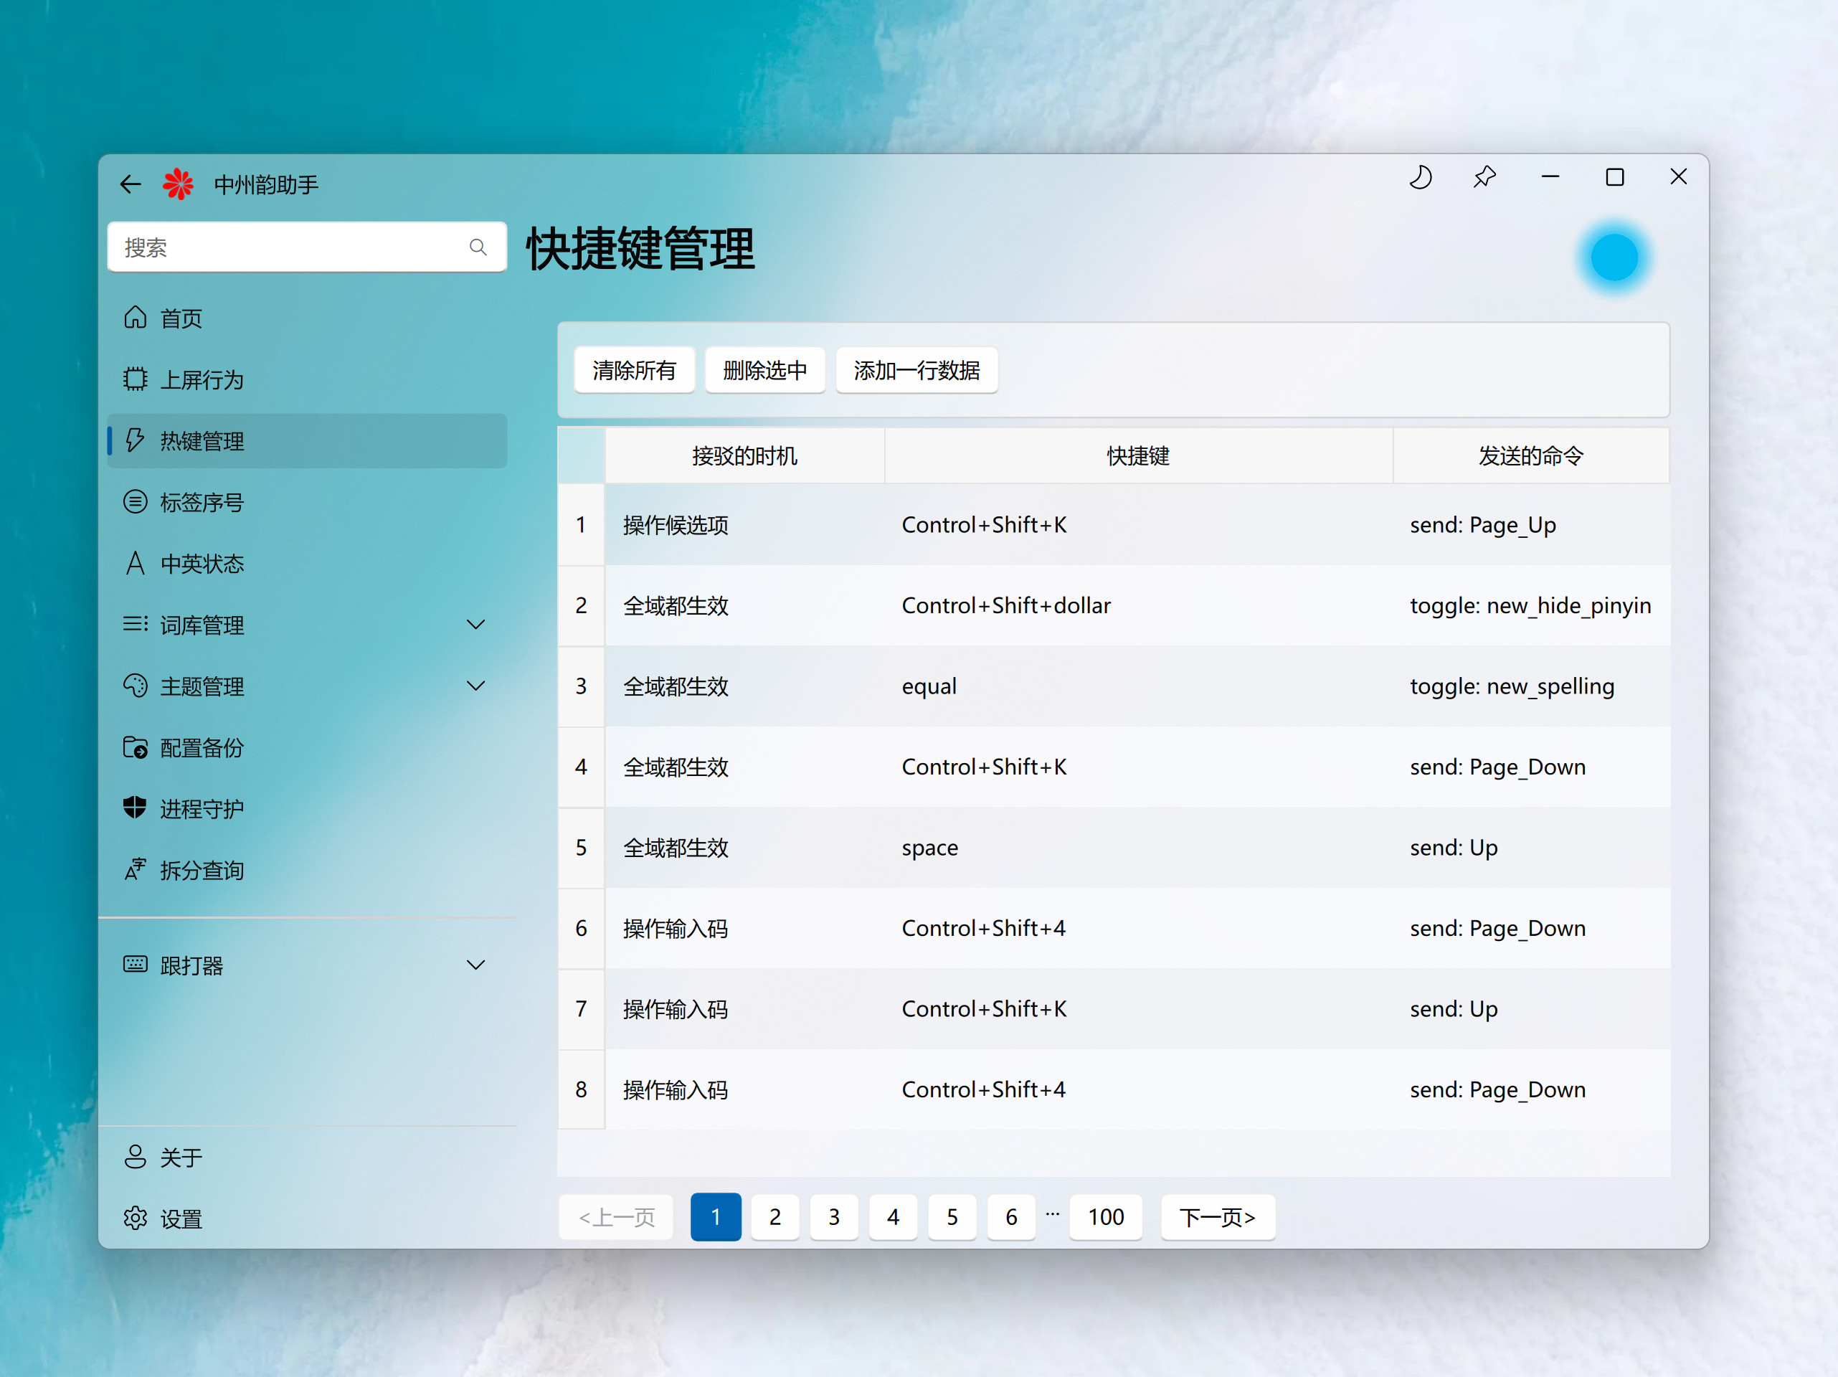Image resolution: width=1838 pixels, height=1377 pixels.
Task: Pin the window on top
Action: point(1484,178)
